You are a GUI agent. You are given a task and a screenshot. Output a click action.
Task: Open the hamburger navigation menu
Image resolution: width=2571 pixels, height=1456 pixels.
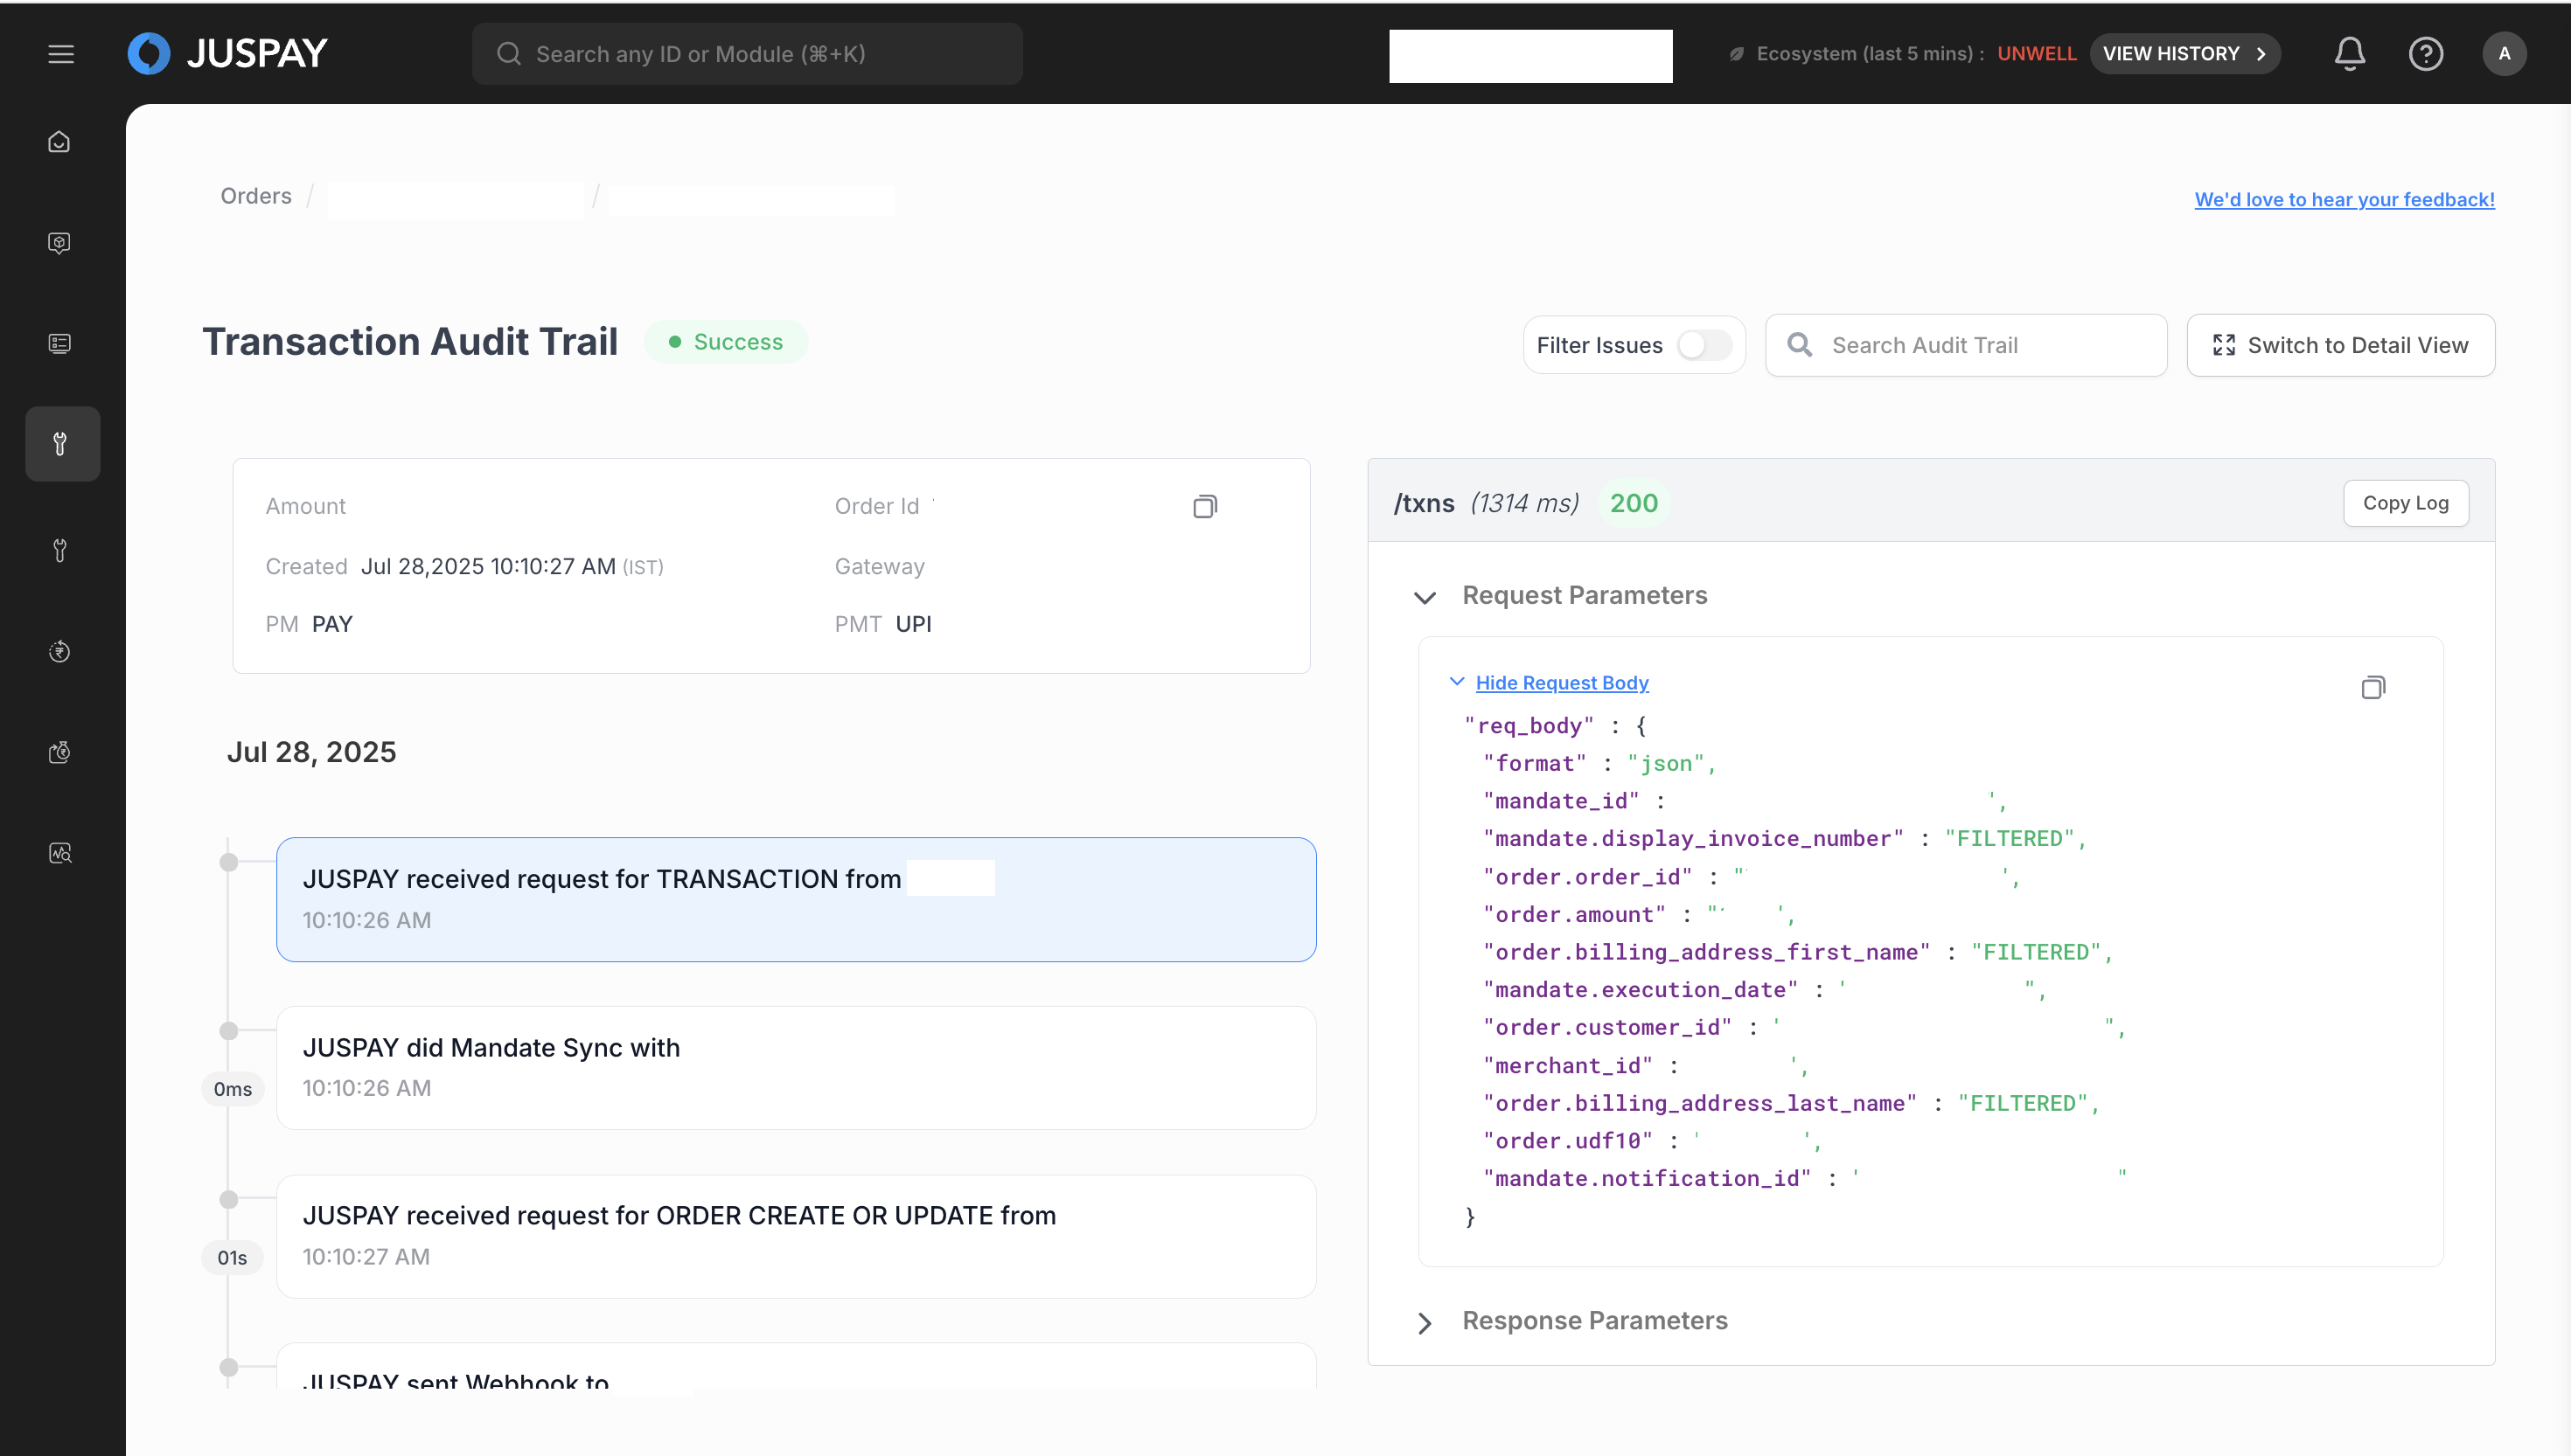click(61, 54)
